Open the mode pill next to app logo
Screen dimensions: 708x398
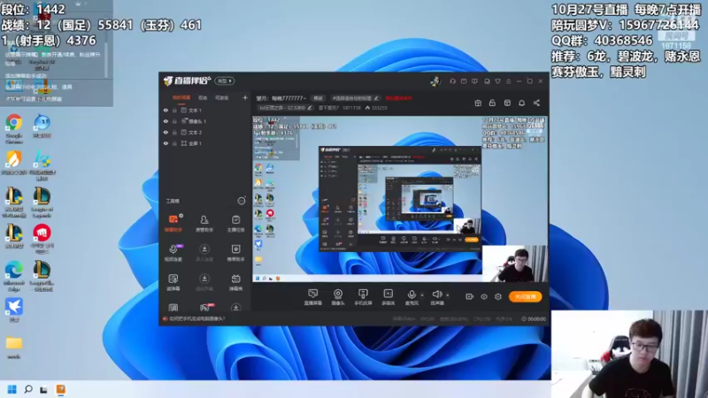tap(225, 81)
